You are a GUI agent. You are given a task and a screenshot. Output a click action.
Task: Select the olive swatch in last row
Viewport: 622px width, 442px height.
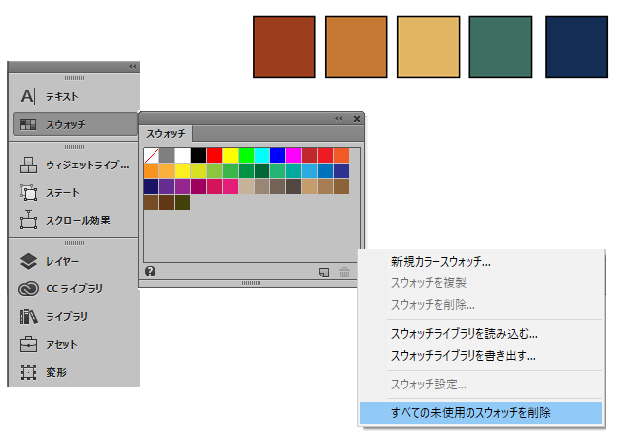click(183, 203)
